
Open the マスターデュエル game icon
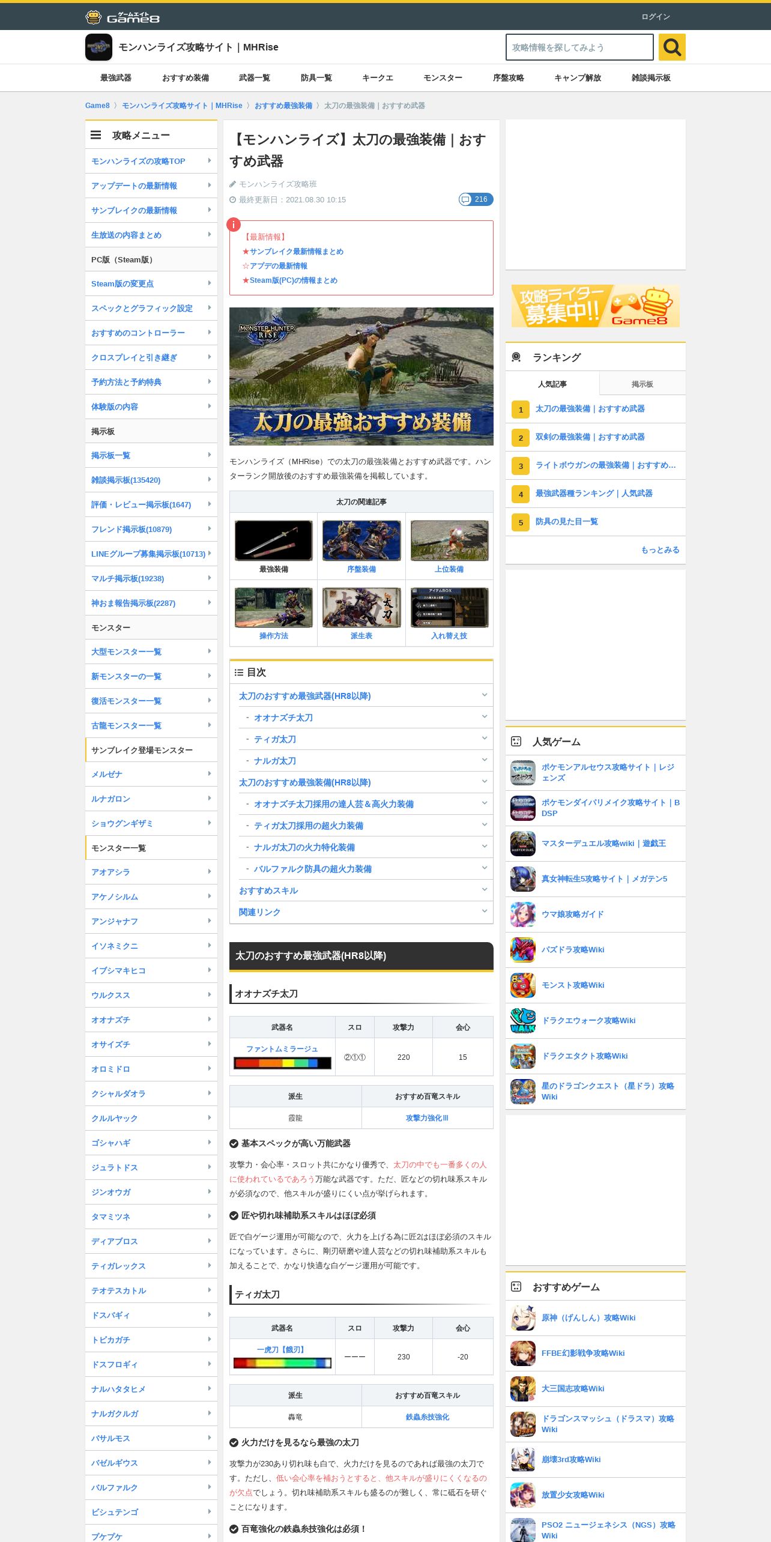tap(522, 844)
